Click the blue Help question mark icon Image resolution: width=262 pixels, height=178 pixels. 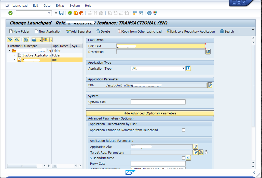point(149,13)
